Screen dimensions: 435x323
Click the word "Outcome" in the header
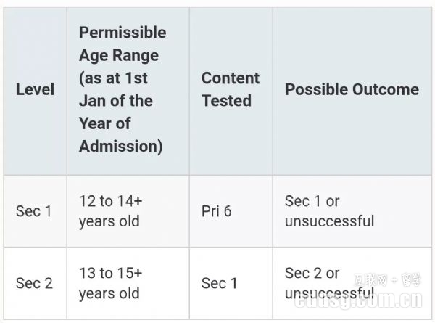(385, 90)
